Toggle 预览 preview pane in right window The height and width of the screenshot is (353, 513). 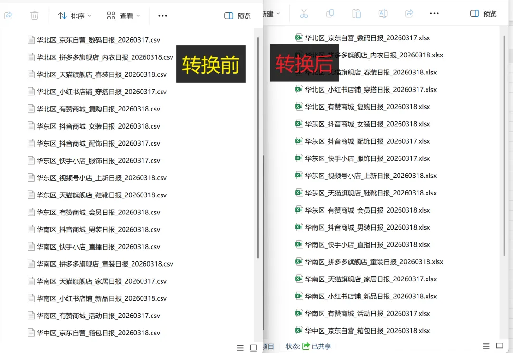(483, 13)
